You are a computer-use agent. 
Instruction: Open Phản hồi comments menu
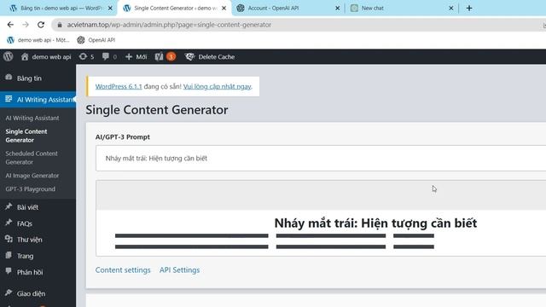[x=38, y=272]
